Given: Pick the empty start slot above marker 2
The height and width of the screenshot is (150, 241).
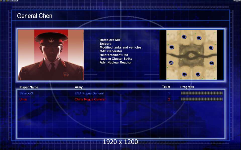Looking at the screenshot, I should coord(171,47).
